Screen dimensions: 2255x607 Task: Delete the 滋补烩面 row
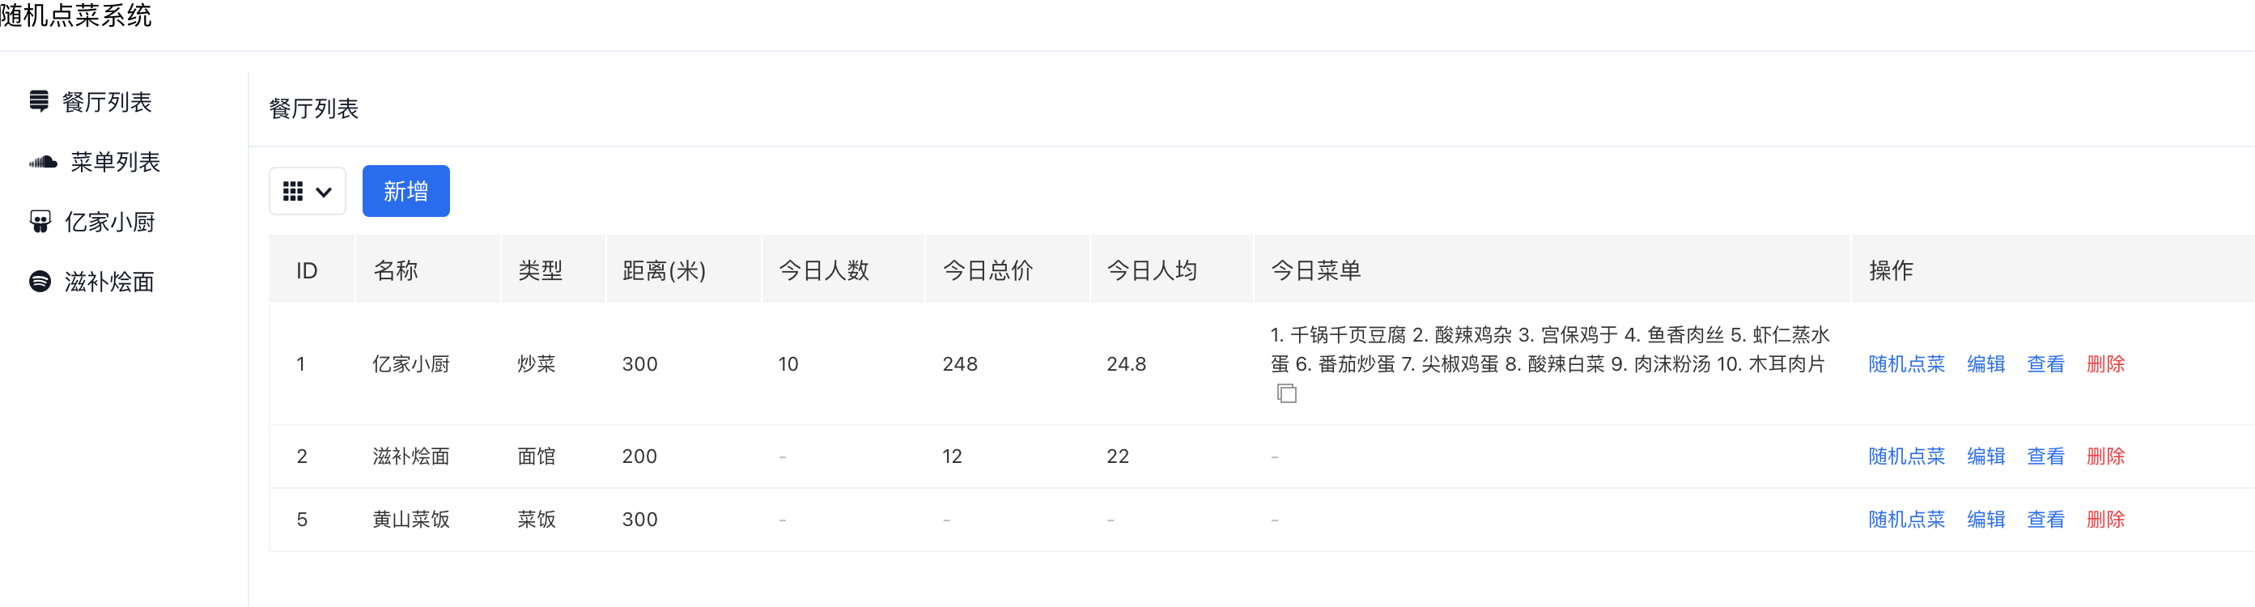(2105, 456)
